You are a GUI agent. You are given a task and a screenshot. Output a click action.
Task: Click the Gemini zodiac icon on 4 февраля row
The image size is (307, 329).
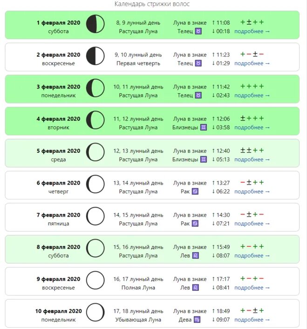point(204,128)
